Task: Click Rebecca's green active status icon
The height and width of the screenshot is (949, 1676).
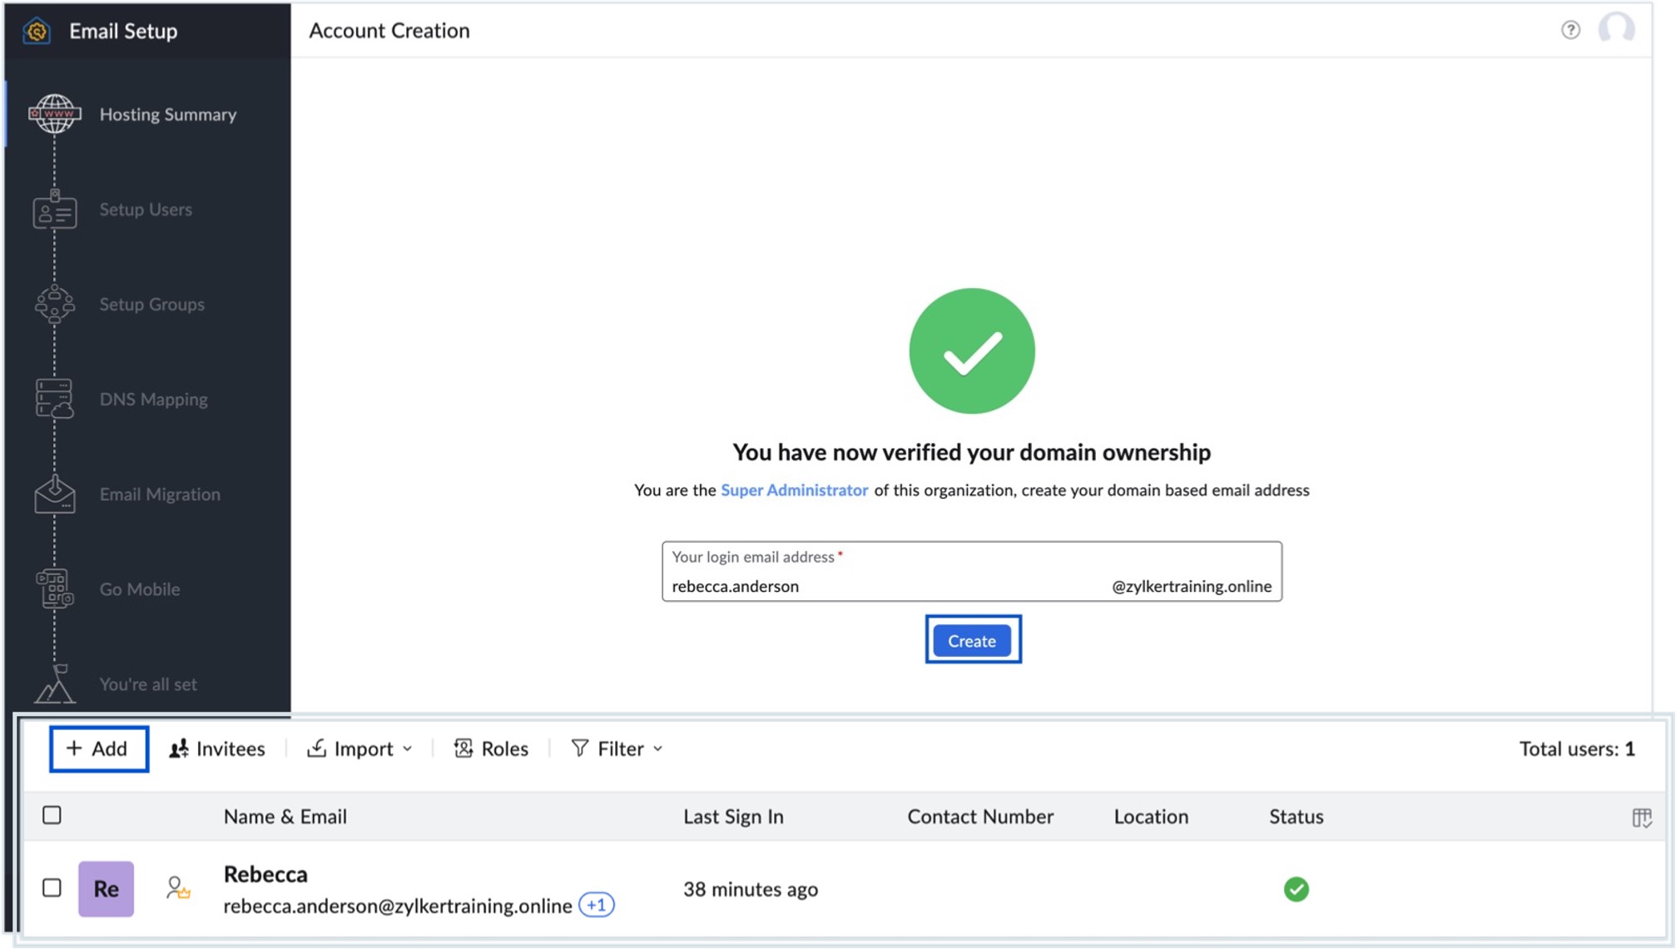Action: [1296, 889]
